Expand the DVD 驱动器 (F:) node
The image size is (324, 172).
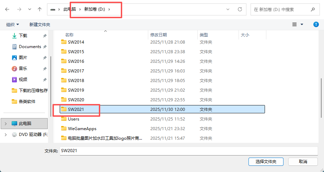[5, 135]
